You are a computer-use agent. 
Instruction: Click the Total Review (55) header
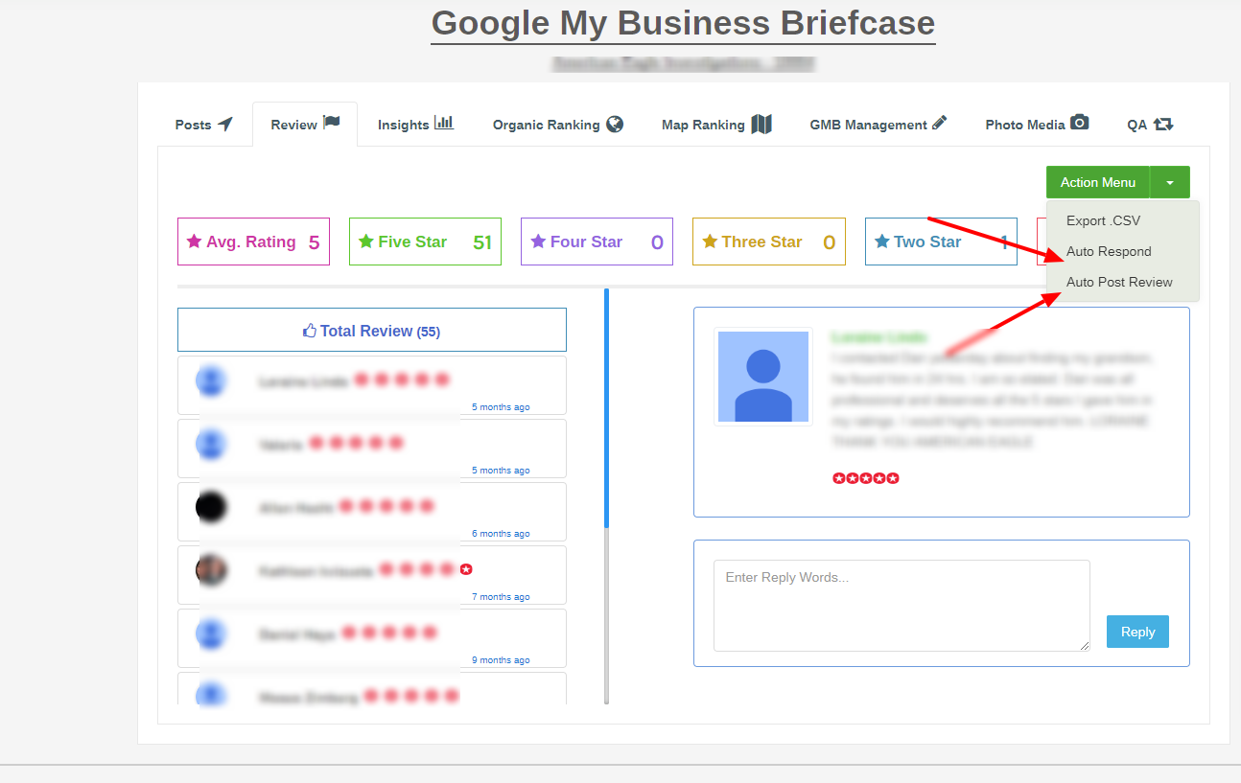(x=372, y=330)
